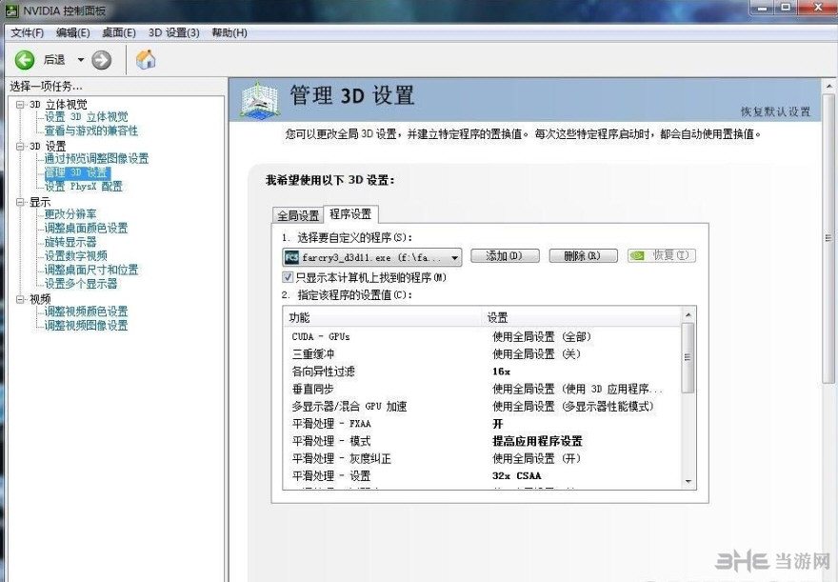838x582 pixels.
Task: Select the 各向异性过滤 setting row
Action: tap(483, 371)
